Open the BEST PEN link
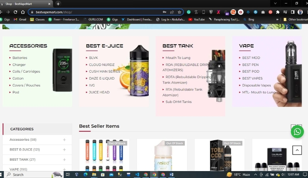Screen dimensions: 308x178 250,65
